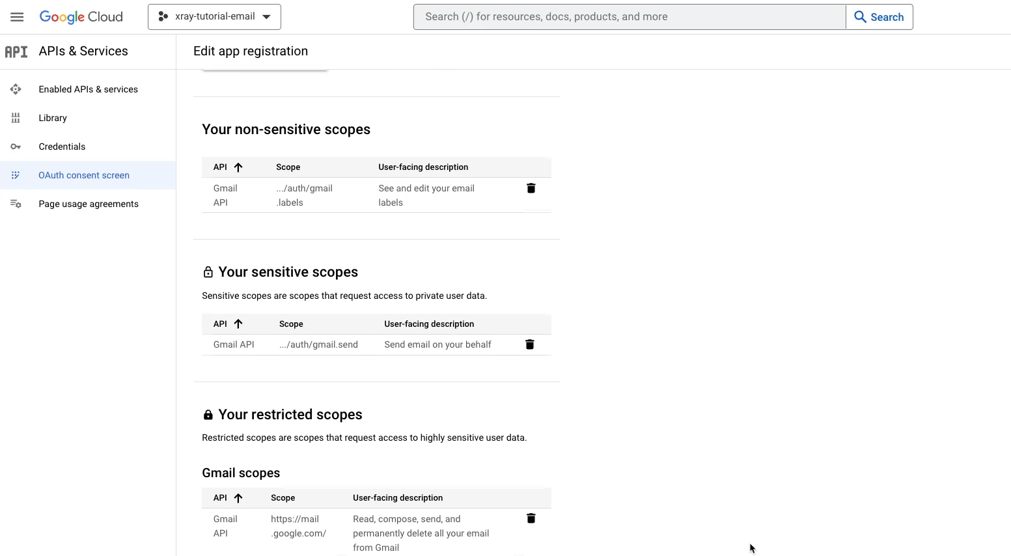Click the Your non-sensitive scopes heading
This screenshot has width=1011, height=556.
click(x=286, y=130)
